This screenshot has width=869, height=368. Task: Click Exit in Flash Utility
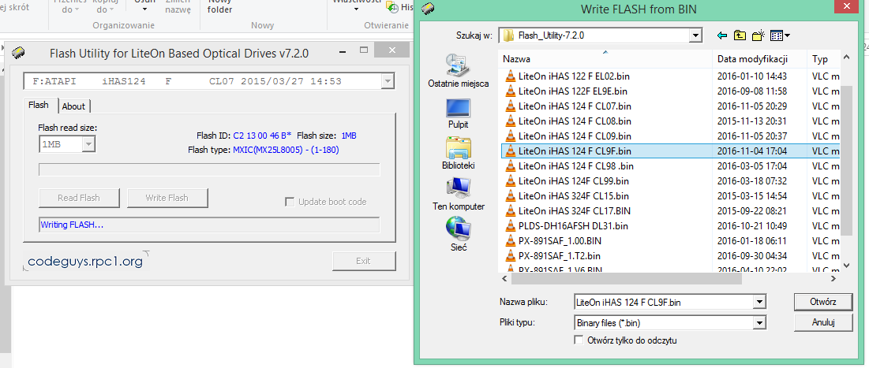pos(364,261)
